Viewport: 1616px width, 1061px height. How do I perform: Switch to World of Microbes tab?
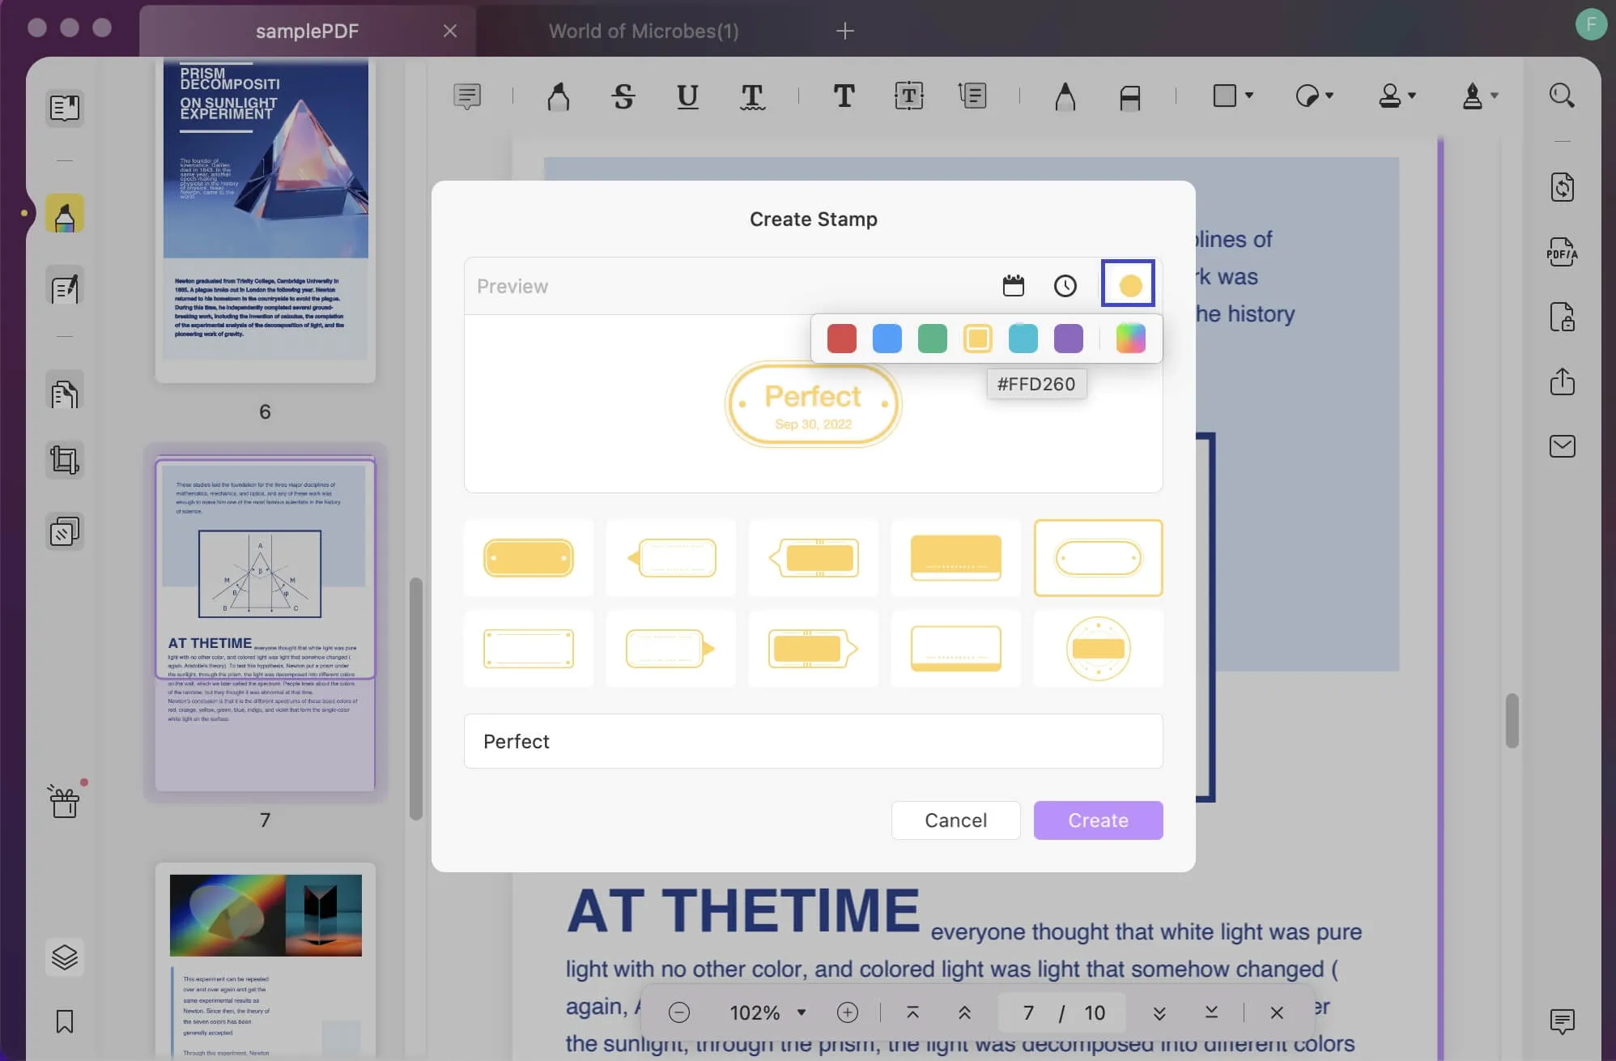tap(643, 31)
